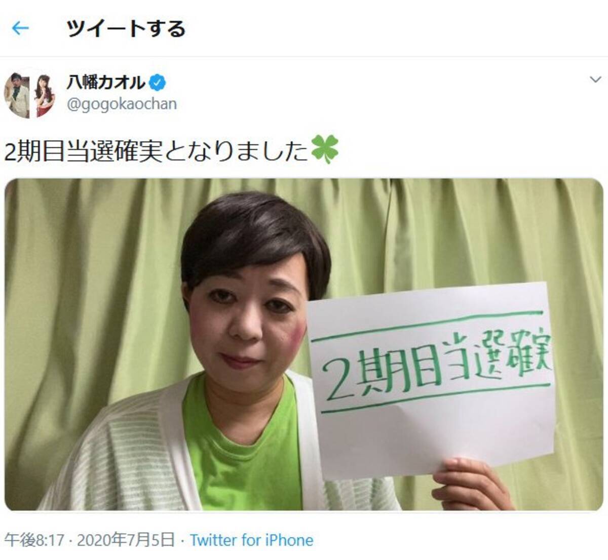
Task: Click the left half of the avatar
Action: click(x=17, y=93)
